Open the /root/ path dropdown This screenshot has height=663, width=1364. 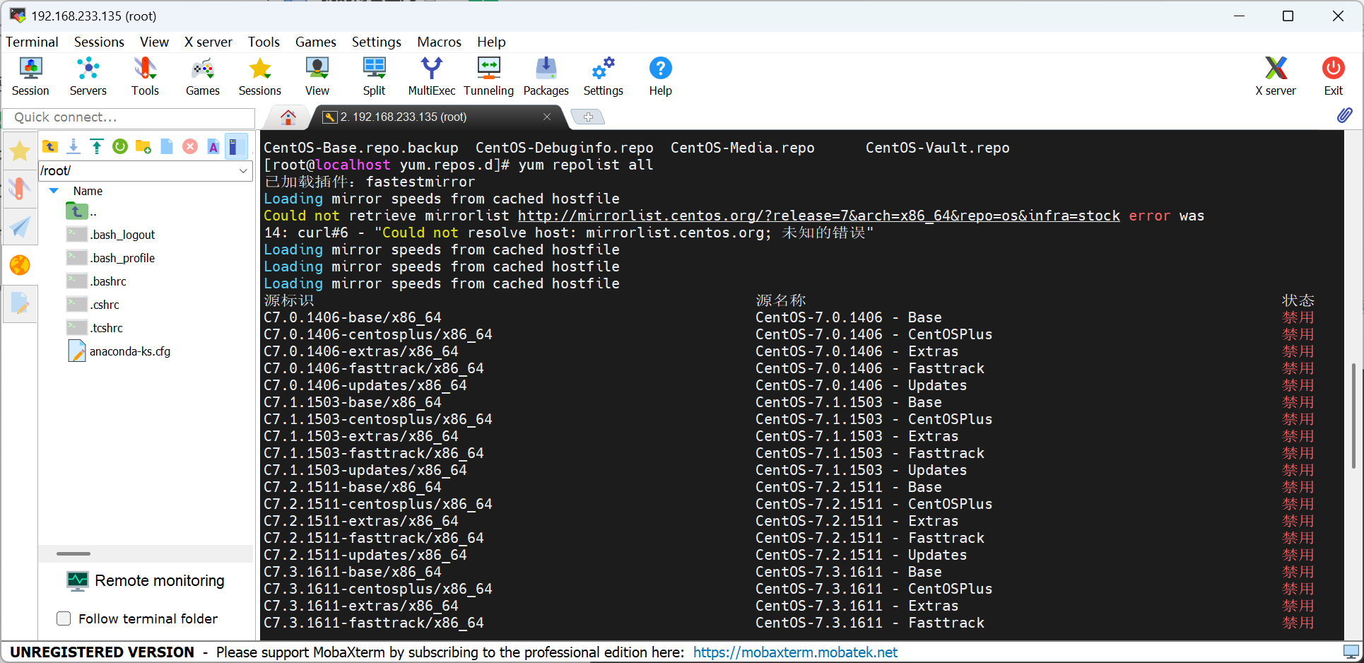(x=243, y=170)
